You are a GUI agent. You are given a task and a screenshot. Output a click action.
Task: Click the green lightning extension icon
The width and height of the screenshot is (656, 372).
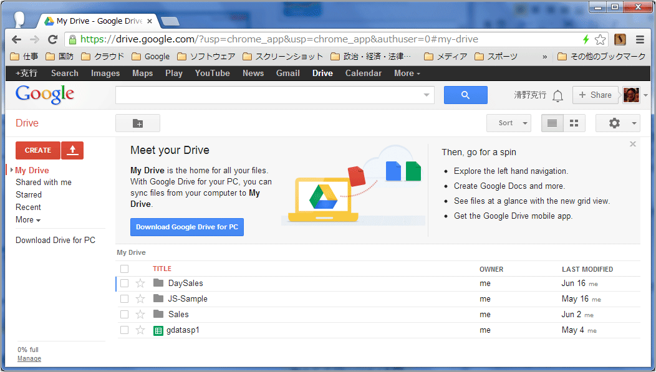(586, 39)
